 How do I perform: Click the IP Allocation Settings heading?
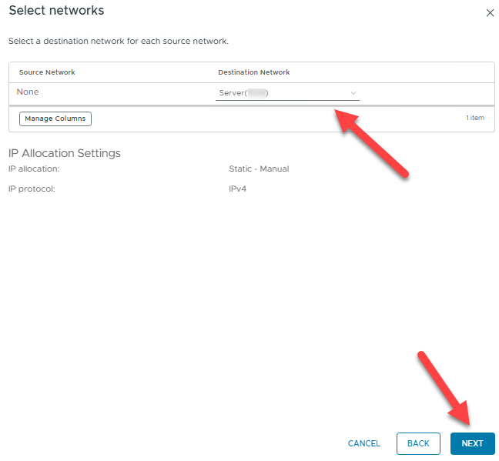coord(65,153)
